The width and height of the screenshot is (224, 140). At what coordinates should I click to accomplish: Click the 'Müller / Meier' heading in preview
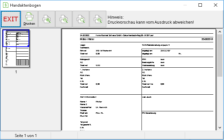[x=87, y=39]
